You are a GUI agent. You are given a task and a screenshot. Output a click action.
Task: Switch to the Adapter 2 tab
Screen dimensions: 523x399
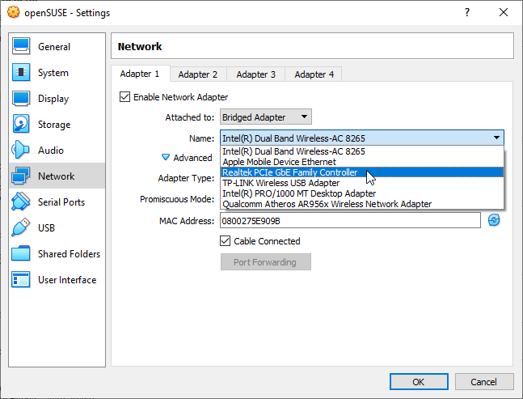198,74
